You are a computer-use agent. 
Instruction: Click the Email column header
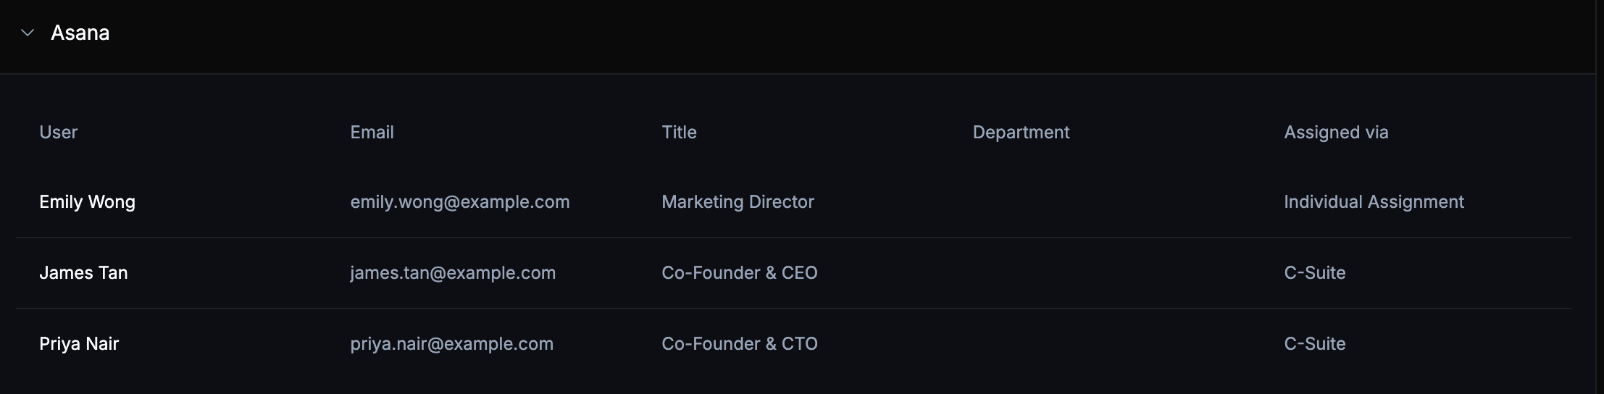click(372, 132)
